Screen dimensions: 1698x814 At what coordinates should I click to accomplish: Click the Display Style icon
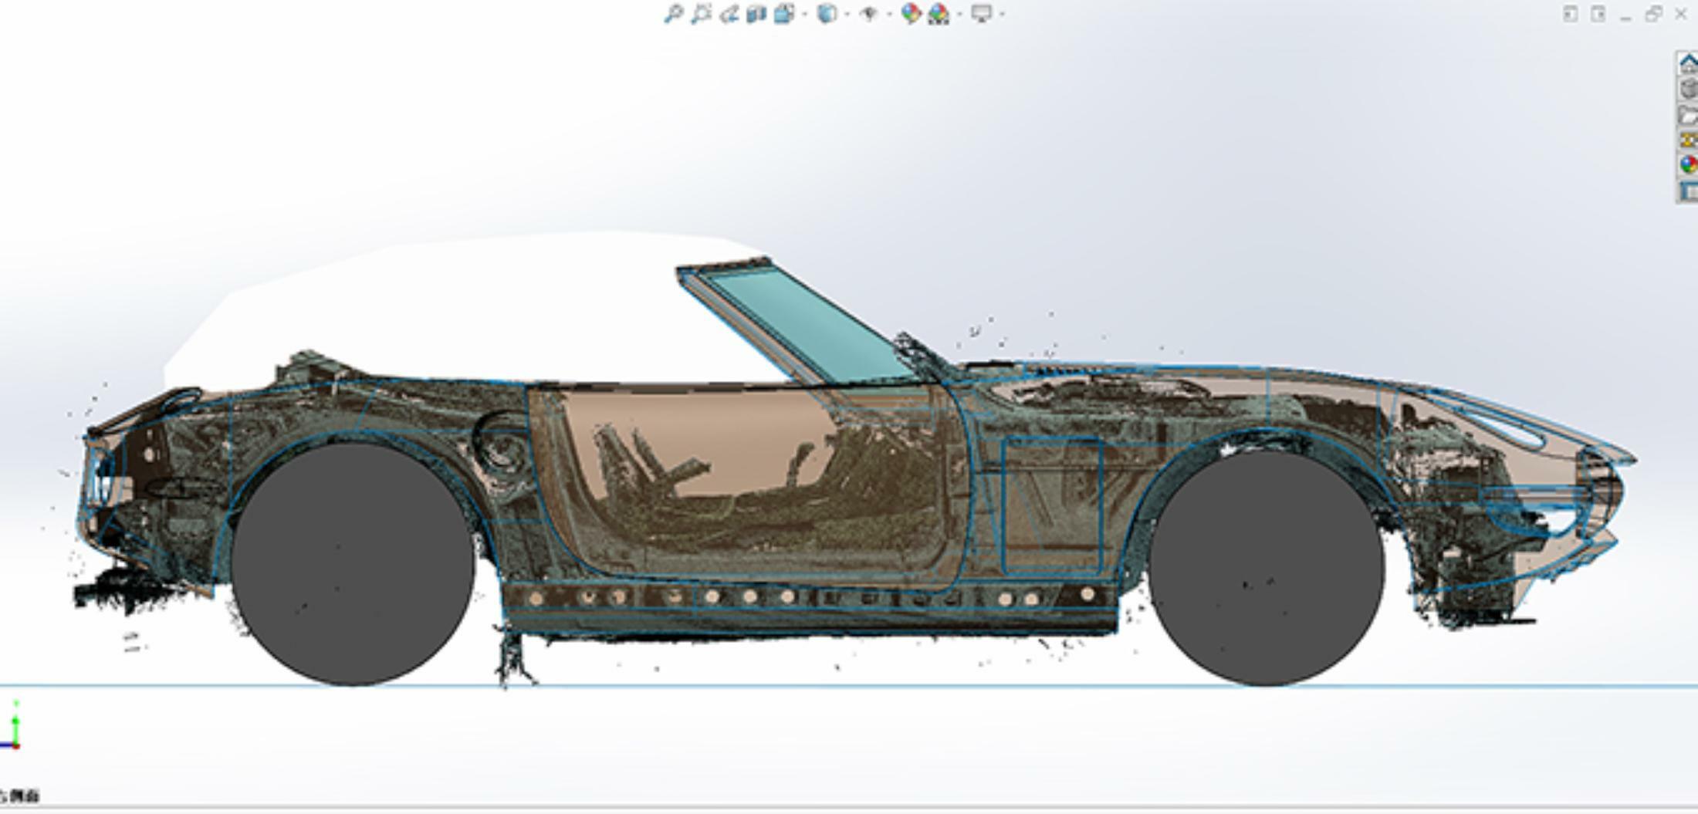pos(827,14)
